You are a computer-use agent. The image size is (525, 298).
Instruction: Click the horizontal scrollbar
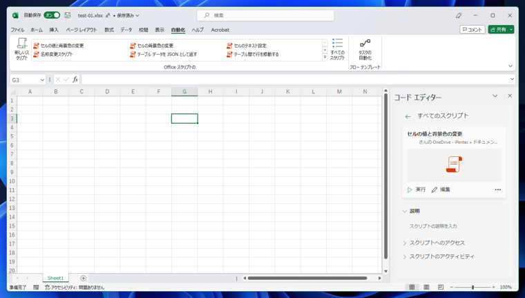[x=307, y=278]
